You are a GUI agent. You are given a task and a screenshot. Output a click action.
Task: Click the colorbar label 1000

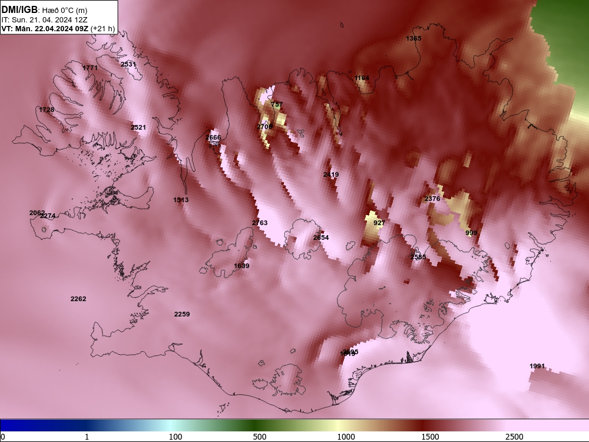(x=346, y=437)
